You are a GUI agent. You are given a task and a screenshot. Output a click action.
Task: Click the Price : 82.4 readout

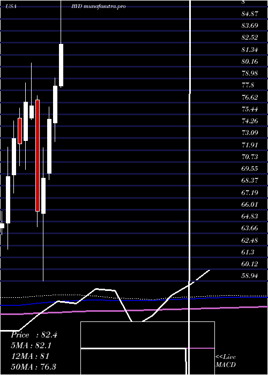34,335
